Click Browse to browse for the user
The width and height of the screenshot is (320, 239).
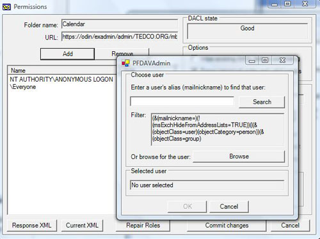[x=239, y=157]
